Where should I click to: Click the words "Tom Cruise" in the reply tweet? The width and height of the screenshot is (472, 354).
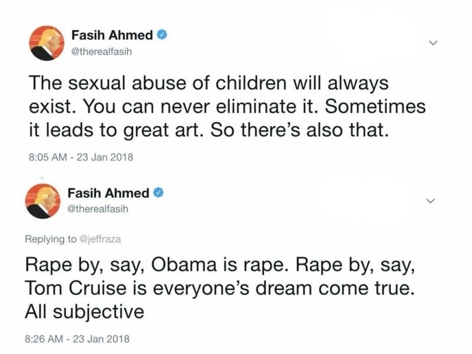click(x=76, y=288)
